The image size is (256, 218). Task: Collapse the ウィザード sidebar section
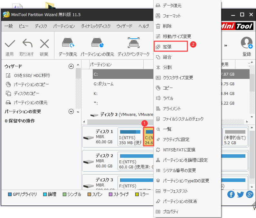tap(71, 66)
